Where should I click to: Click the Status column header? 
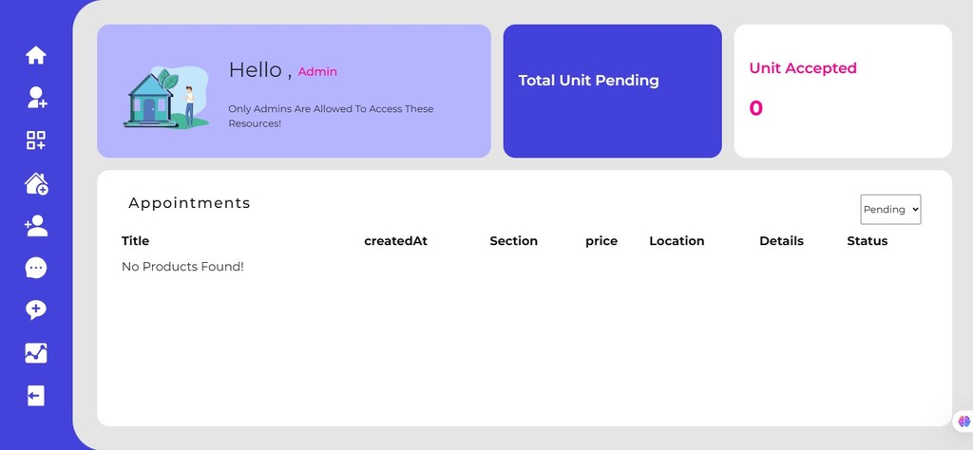coord(867,241)
